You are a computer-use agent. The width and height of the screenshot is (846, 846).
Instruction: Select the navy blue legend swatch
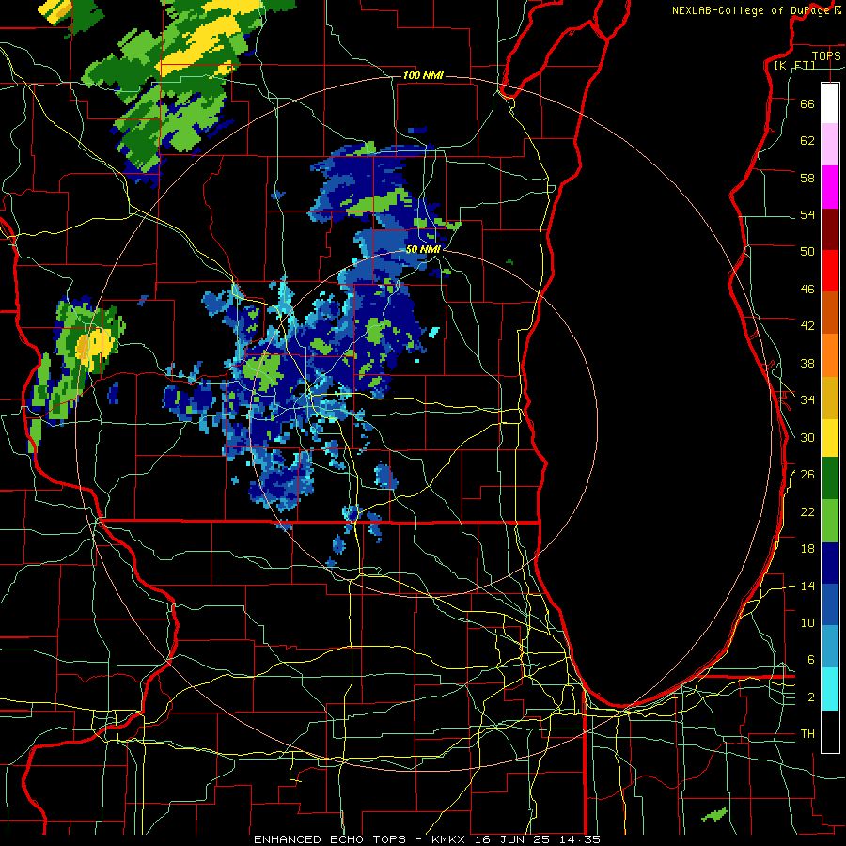click(830, 563)
